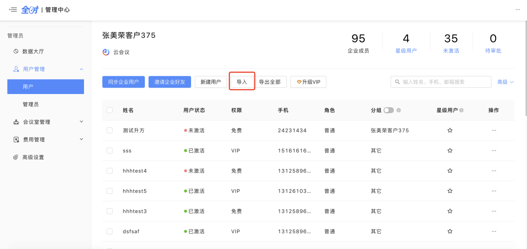The image size is (527, 249).
Task: Select the 管理员 submenu item
Action: (45, 104)
